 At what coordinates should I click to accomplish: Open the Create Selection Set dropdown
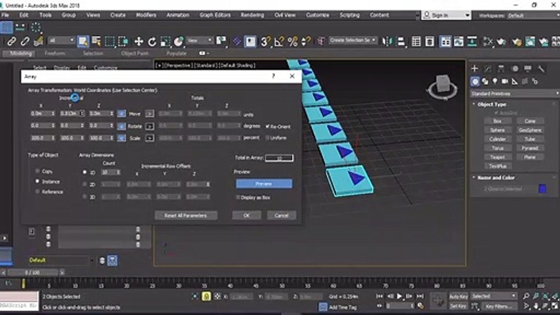coord(353,40)
